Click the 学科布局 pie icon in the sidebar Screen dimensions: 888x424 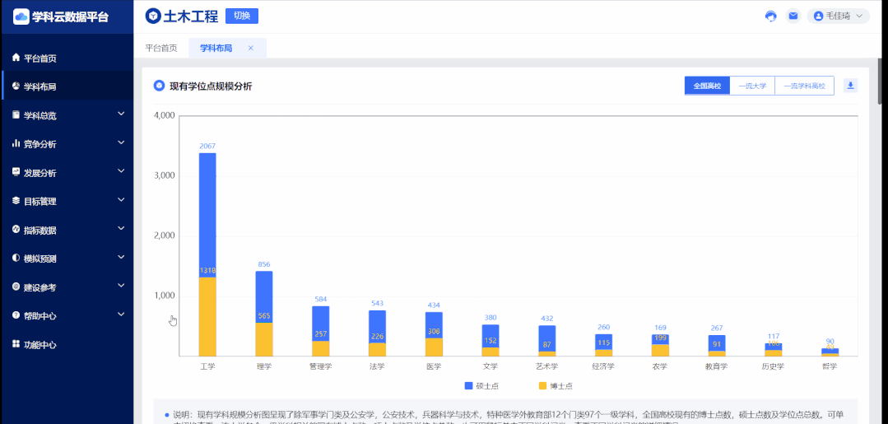pos(16,86)
